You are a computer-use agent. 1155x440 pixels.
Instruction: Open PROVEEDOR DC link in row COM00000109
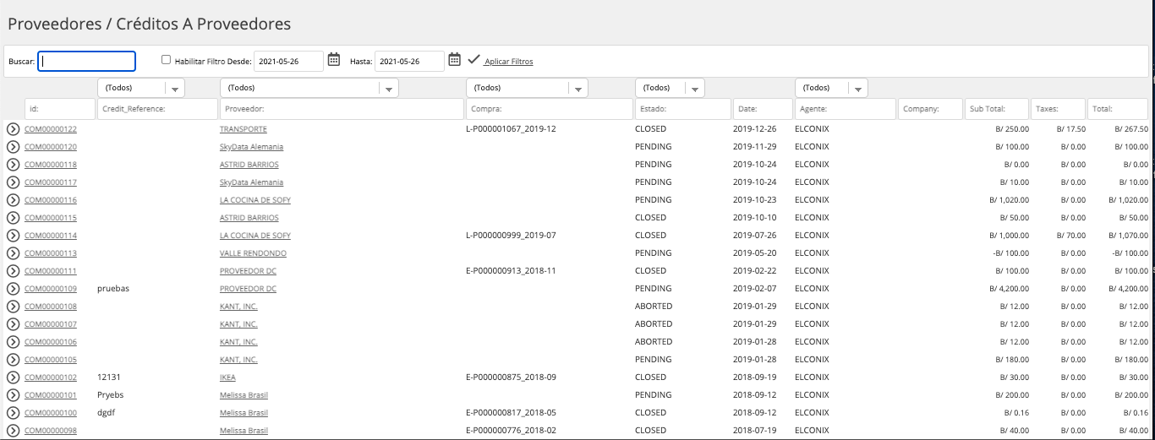click(248, 289)
